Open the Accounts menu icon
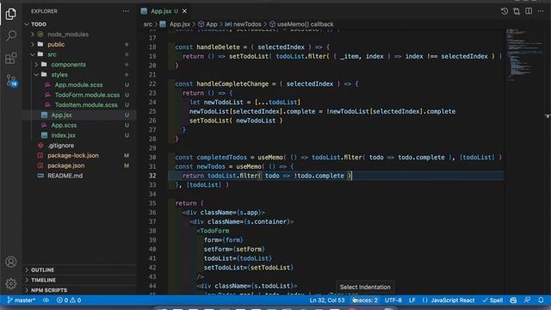Image resolution: width=551 pixels, height=310 pixels. pos(11,262)
